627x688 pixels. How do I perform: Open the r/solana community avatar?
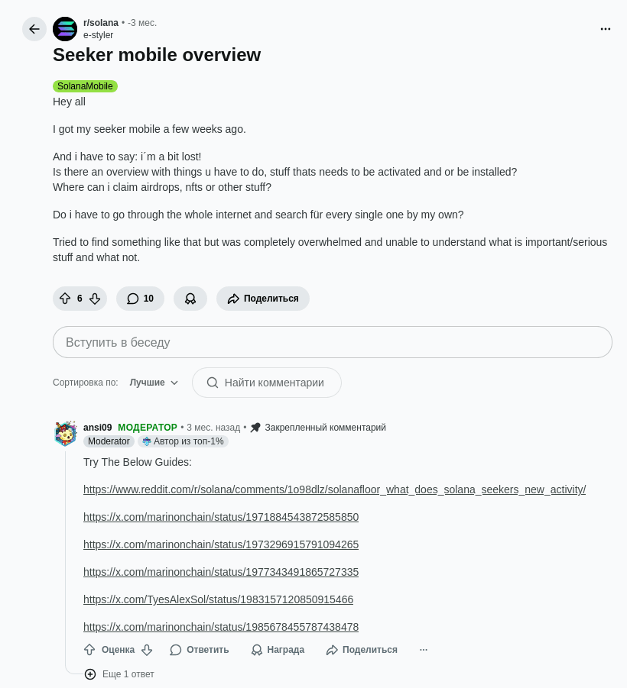pyautogui.click(x=65, y=29)
